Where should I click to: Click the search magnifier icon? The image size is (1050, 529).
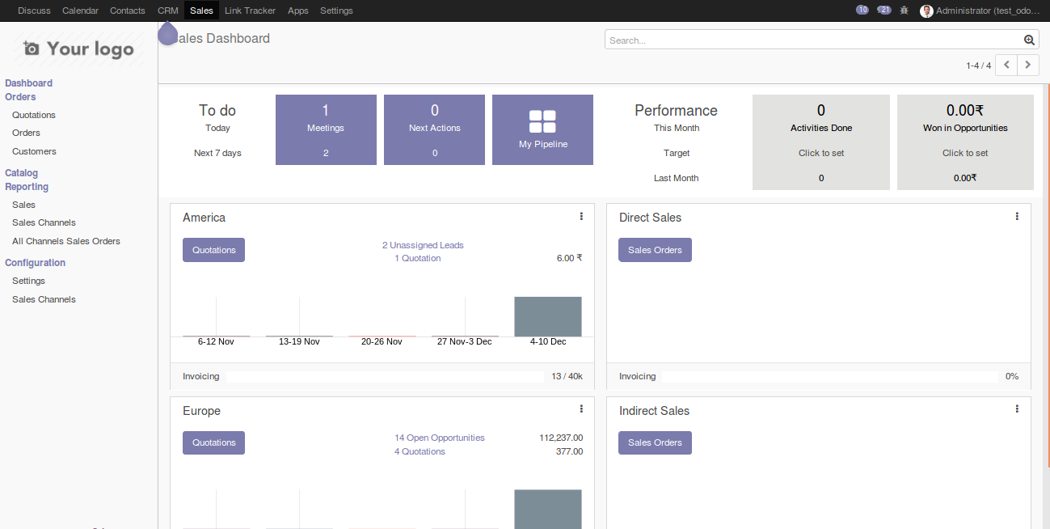pos(1028,39)
